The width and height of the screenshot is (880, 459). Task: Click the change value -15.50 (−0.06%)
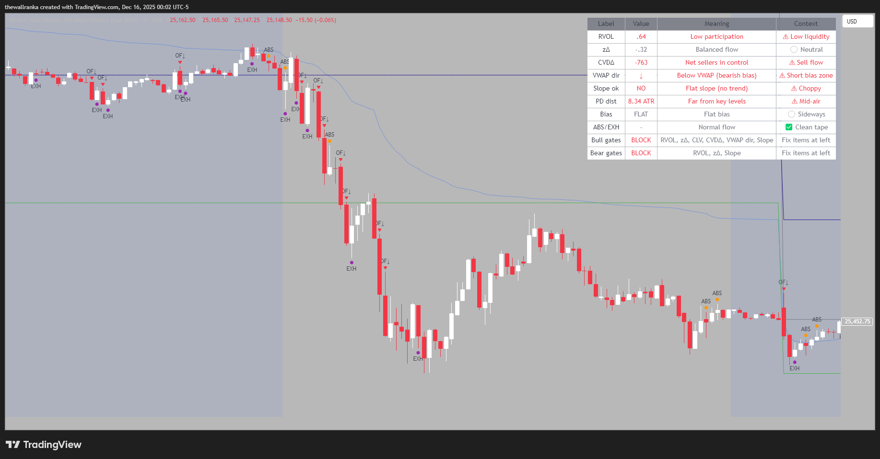[316, 20]
